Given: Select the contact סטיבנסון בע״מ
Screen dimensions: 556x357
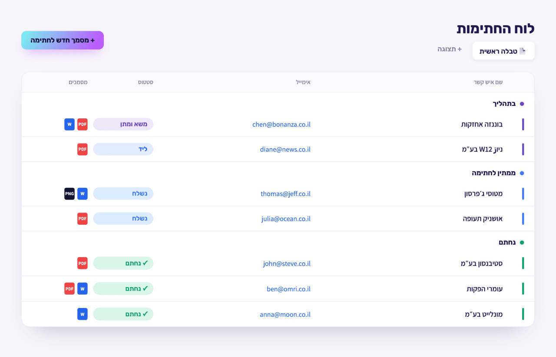Looking at the screenshot, I should click(482, 263).
